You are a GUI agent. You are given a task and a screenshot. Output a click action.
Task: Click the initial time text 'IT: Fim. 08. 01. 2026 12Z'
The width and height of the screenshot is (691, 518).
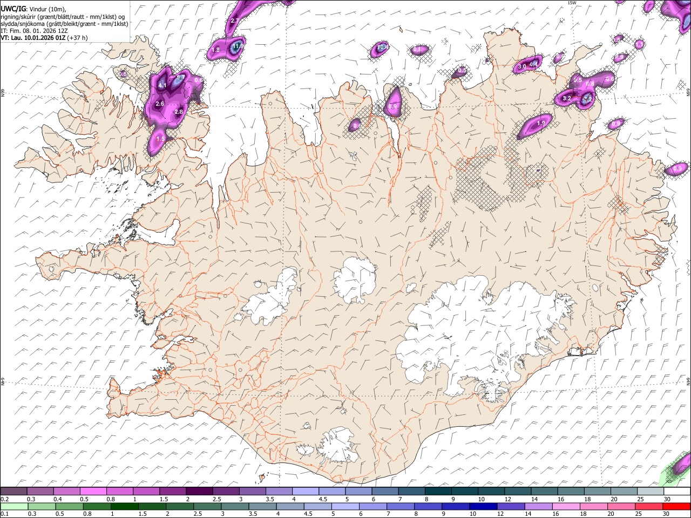tap(34, 31)
